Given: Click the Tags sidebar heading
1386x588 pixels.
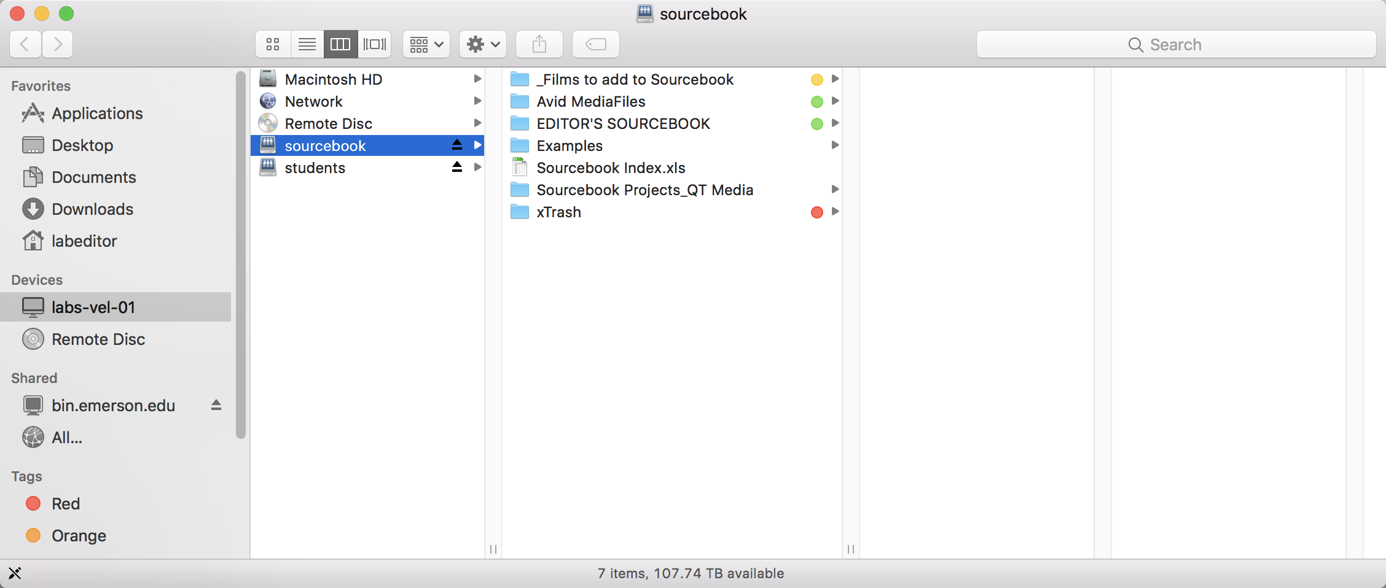Looking at the screenshot, I should pyautogui.click(x=26, y=476).
